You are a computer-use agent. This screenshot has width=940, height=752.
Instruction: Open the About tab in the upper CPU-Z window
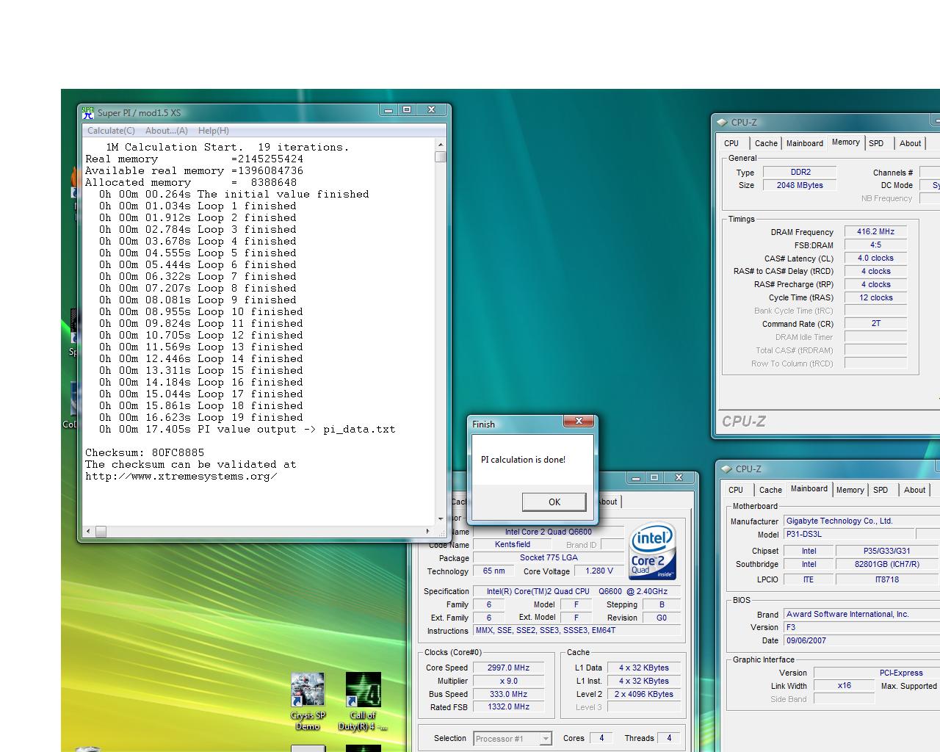911,143
